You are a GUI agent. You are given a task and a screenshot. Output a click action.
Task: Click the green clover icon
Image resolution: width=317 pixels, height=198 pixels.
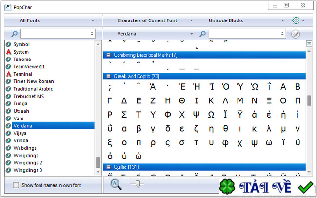[x=227, y=186]
